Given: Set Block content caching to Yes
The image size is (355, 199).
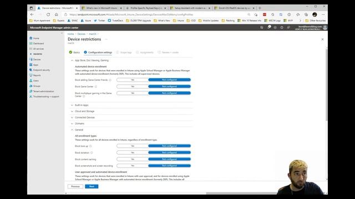Looking at the screenshot, I should tap(133, 159).
